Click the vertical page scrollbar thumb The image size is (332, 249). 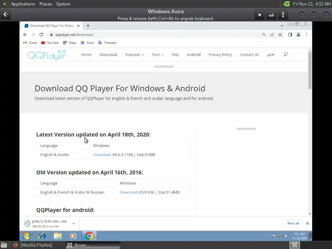pos(310,70)
